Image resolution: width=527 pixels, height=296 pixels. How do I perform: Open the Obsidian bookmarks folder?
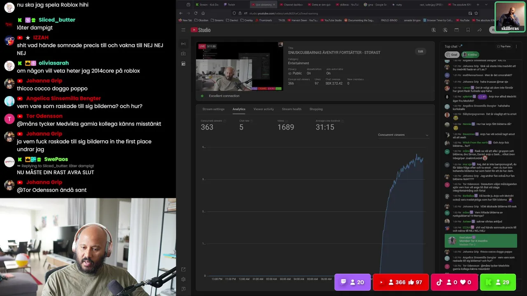click(201, 20)
